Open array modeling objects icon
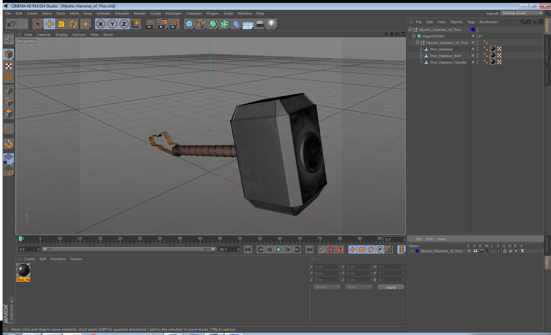Viewport: 551px width, 335px height. pos(225,24)
